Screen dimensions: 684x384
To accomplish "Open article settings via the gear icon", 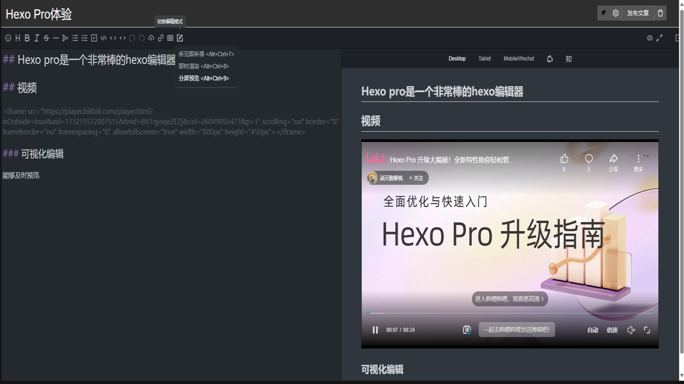I will pos(615,13).
